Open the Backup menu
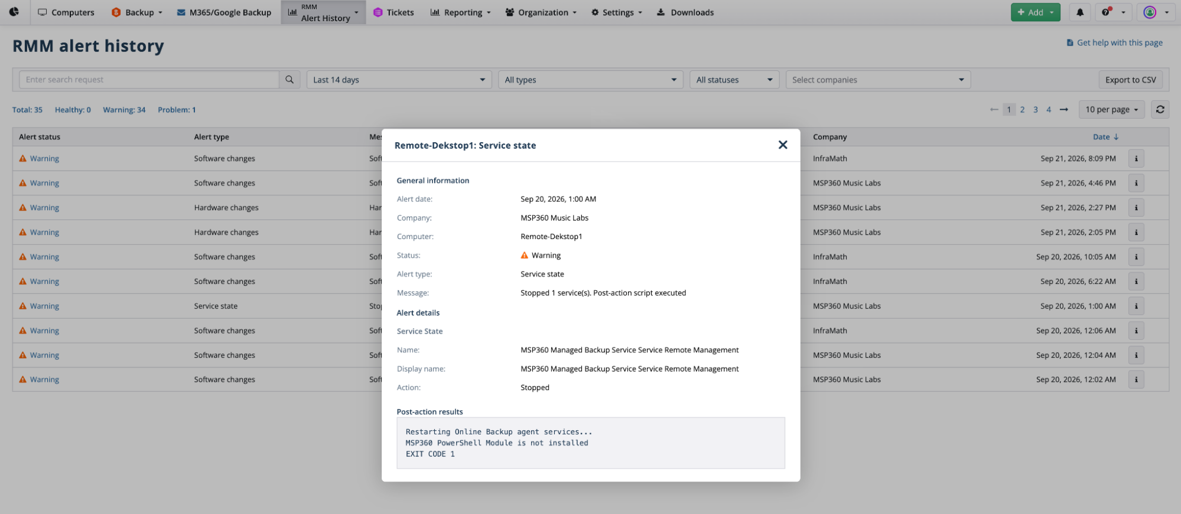1181x514 pixels. [136, 12]
